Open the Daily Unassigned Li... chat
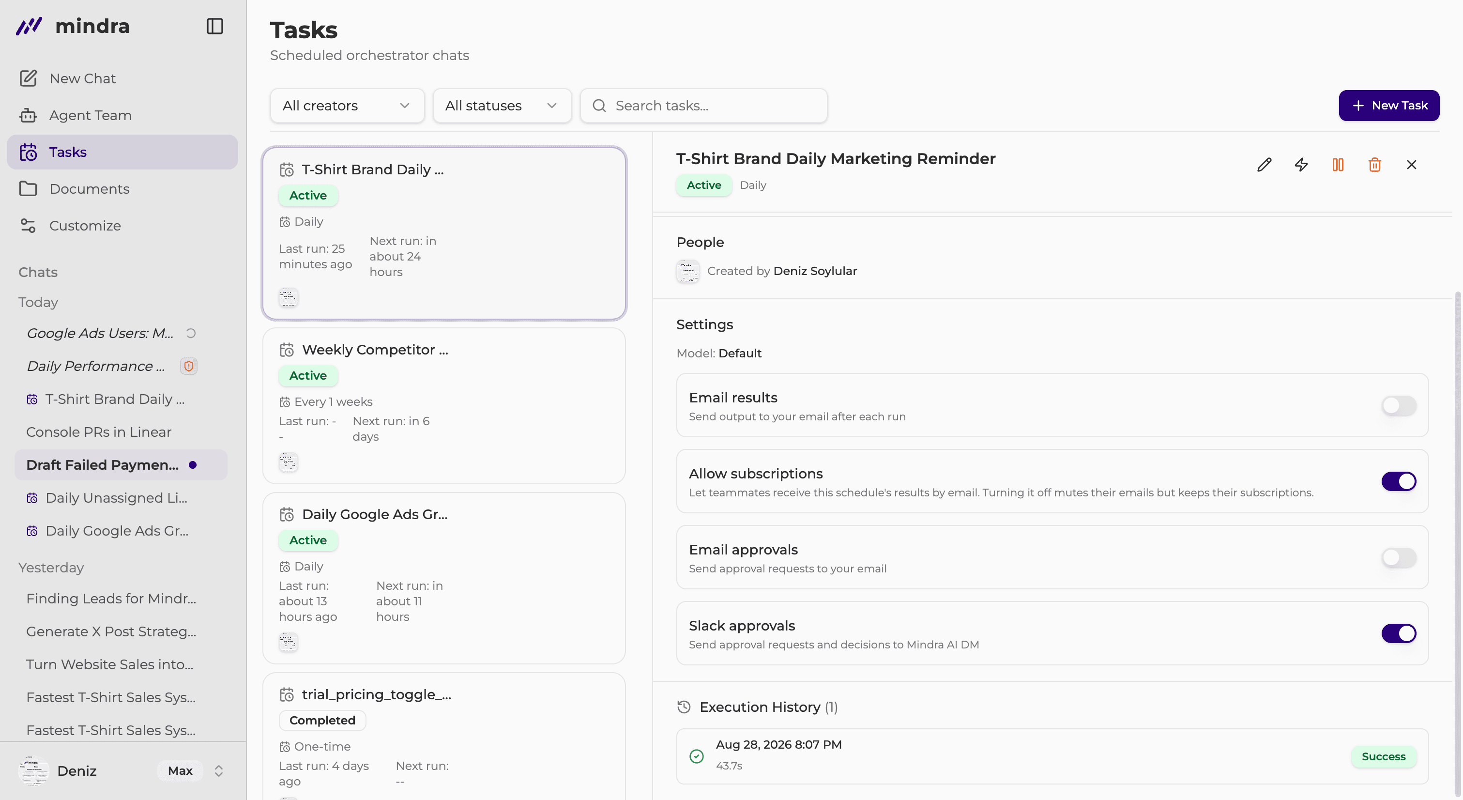Image resolution: width=1463 pixels, height=800 pixels. pyautogui.click(x=121, y=498)
